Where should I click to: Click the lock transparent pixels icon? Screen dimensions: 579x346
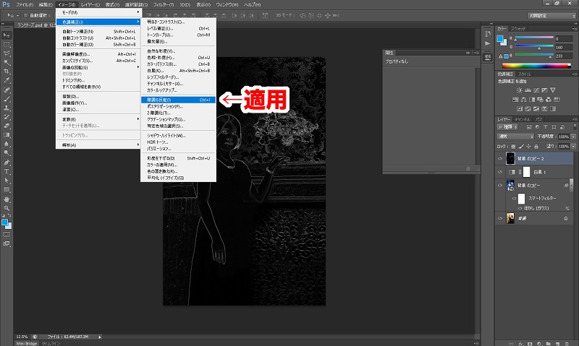tap(513, 147)
